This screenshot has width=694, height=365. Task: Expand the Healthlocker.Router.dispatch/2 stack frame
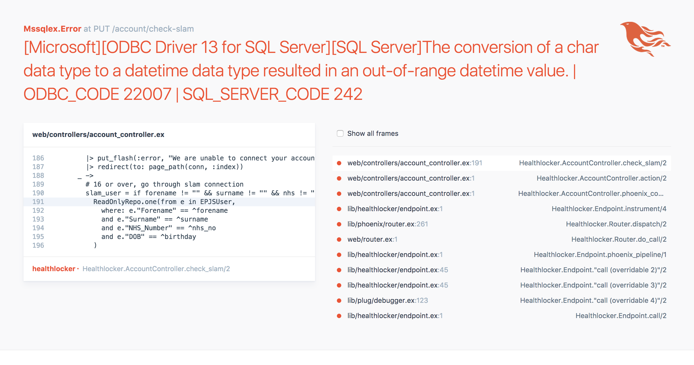(492, 224)
